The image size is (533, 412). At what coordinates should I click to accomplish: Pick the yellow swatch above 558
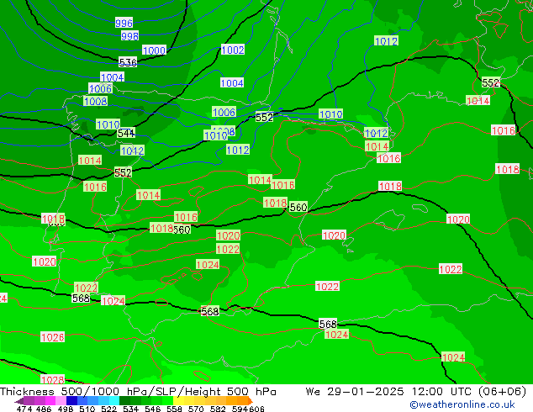tap(178, 401)
